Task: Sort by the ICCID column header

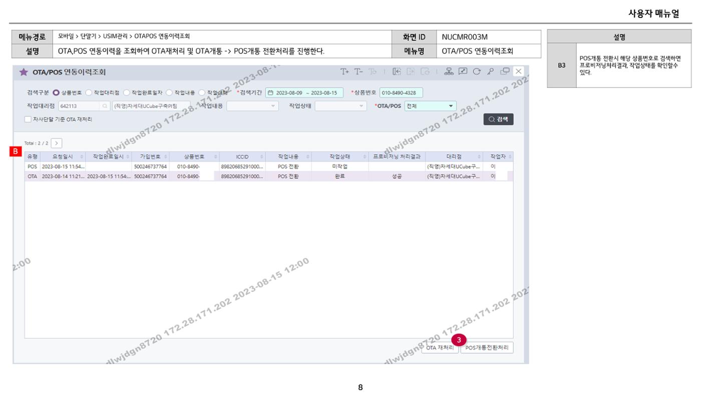Action: (242, 156)
